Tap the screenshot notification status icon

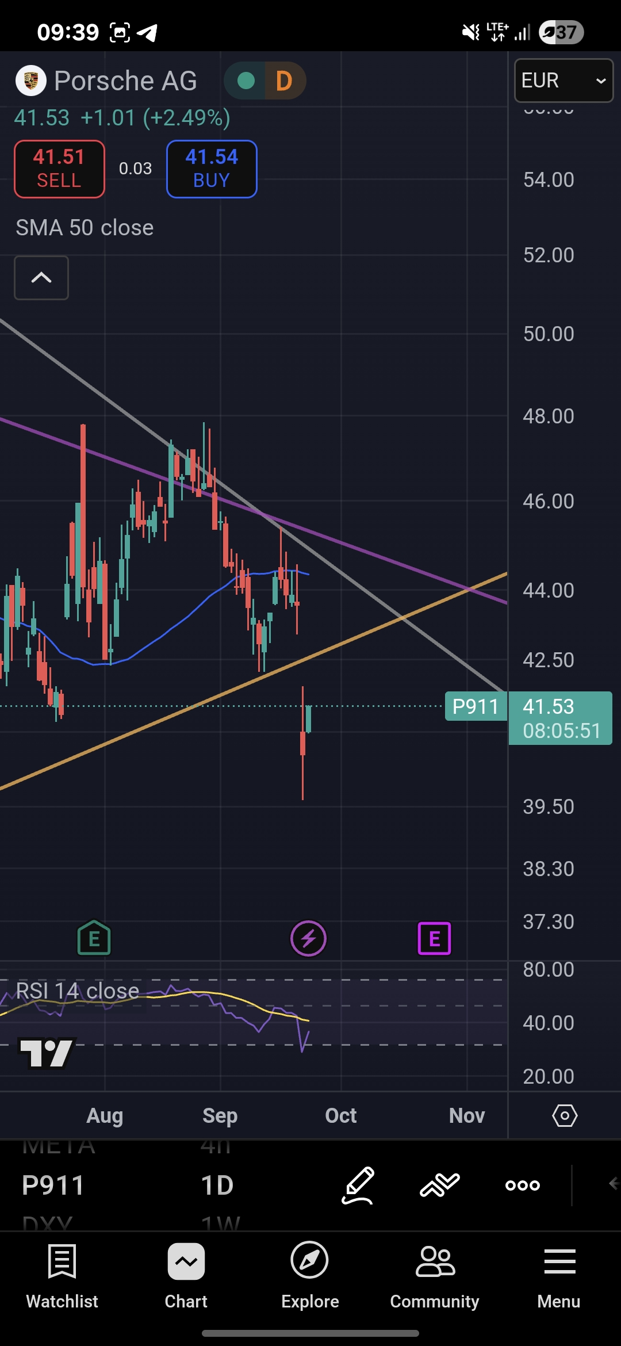point(120,32)
